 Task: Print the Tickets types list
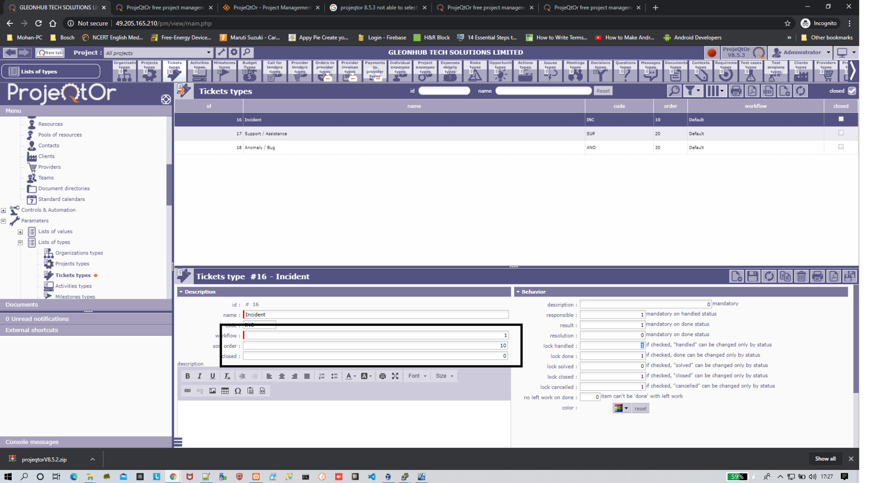[736, 91]
